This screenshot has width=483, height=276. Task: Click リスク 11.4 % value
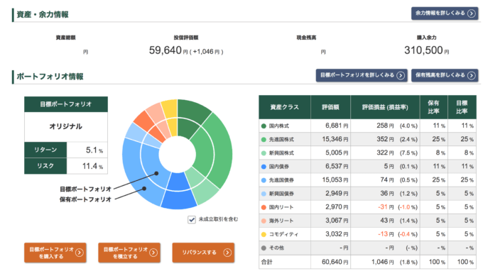coord(92,166)
